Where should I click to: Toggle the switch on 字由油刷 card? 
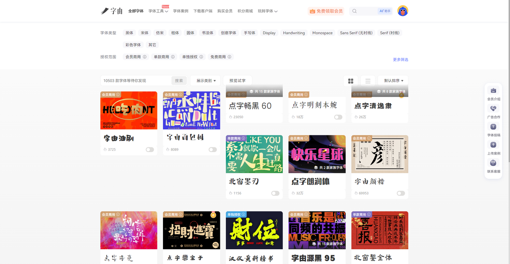point(150,150)
